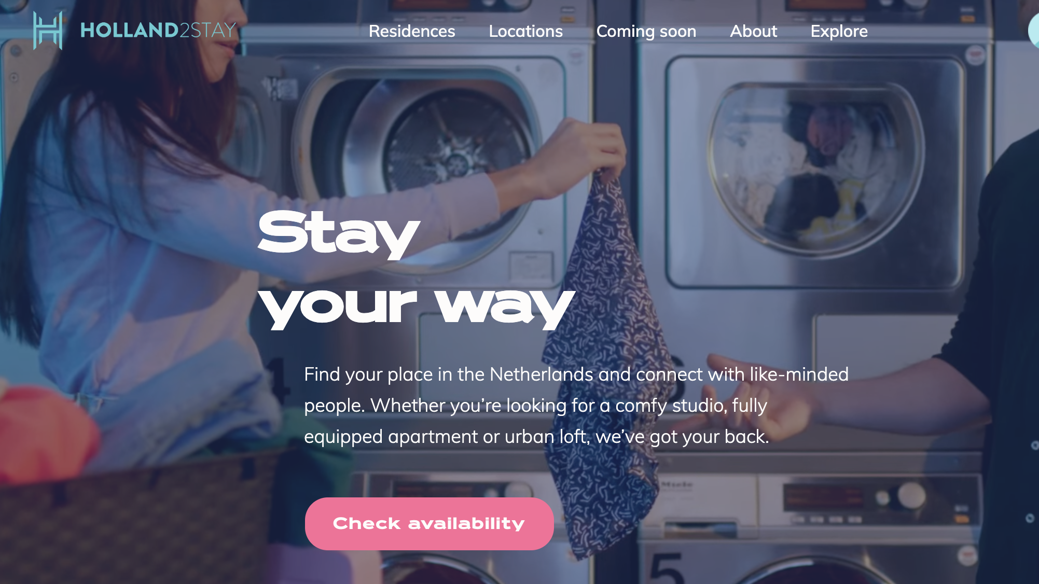This screenshot has width=1039, height=584.
Task: Click the teal H logo icon
Action: tap(48, 31)
